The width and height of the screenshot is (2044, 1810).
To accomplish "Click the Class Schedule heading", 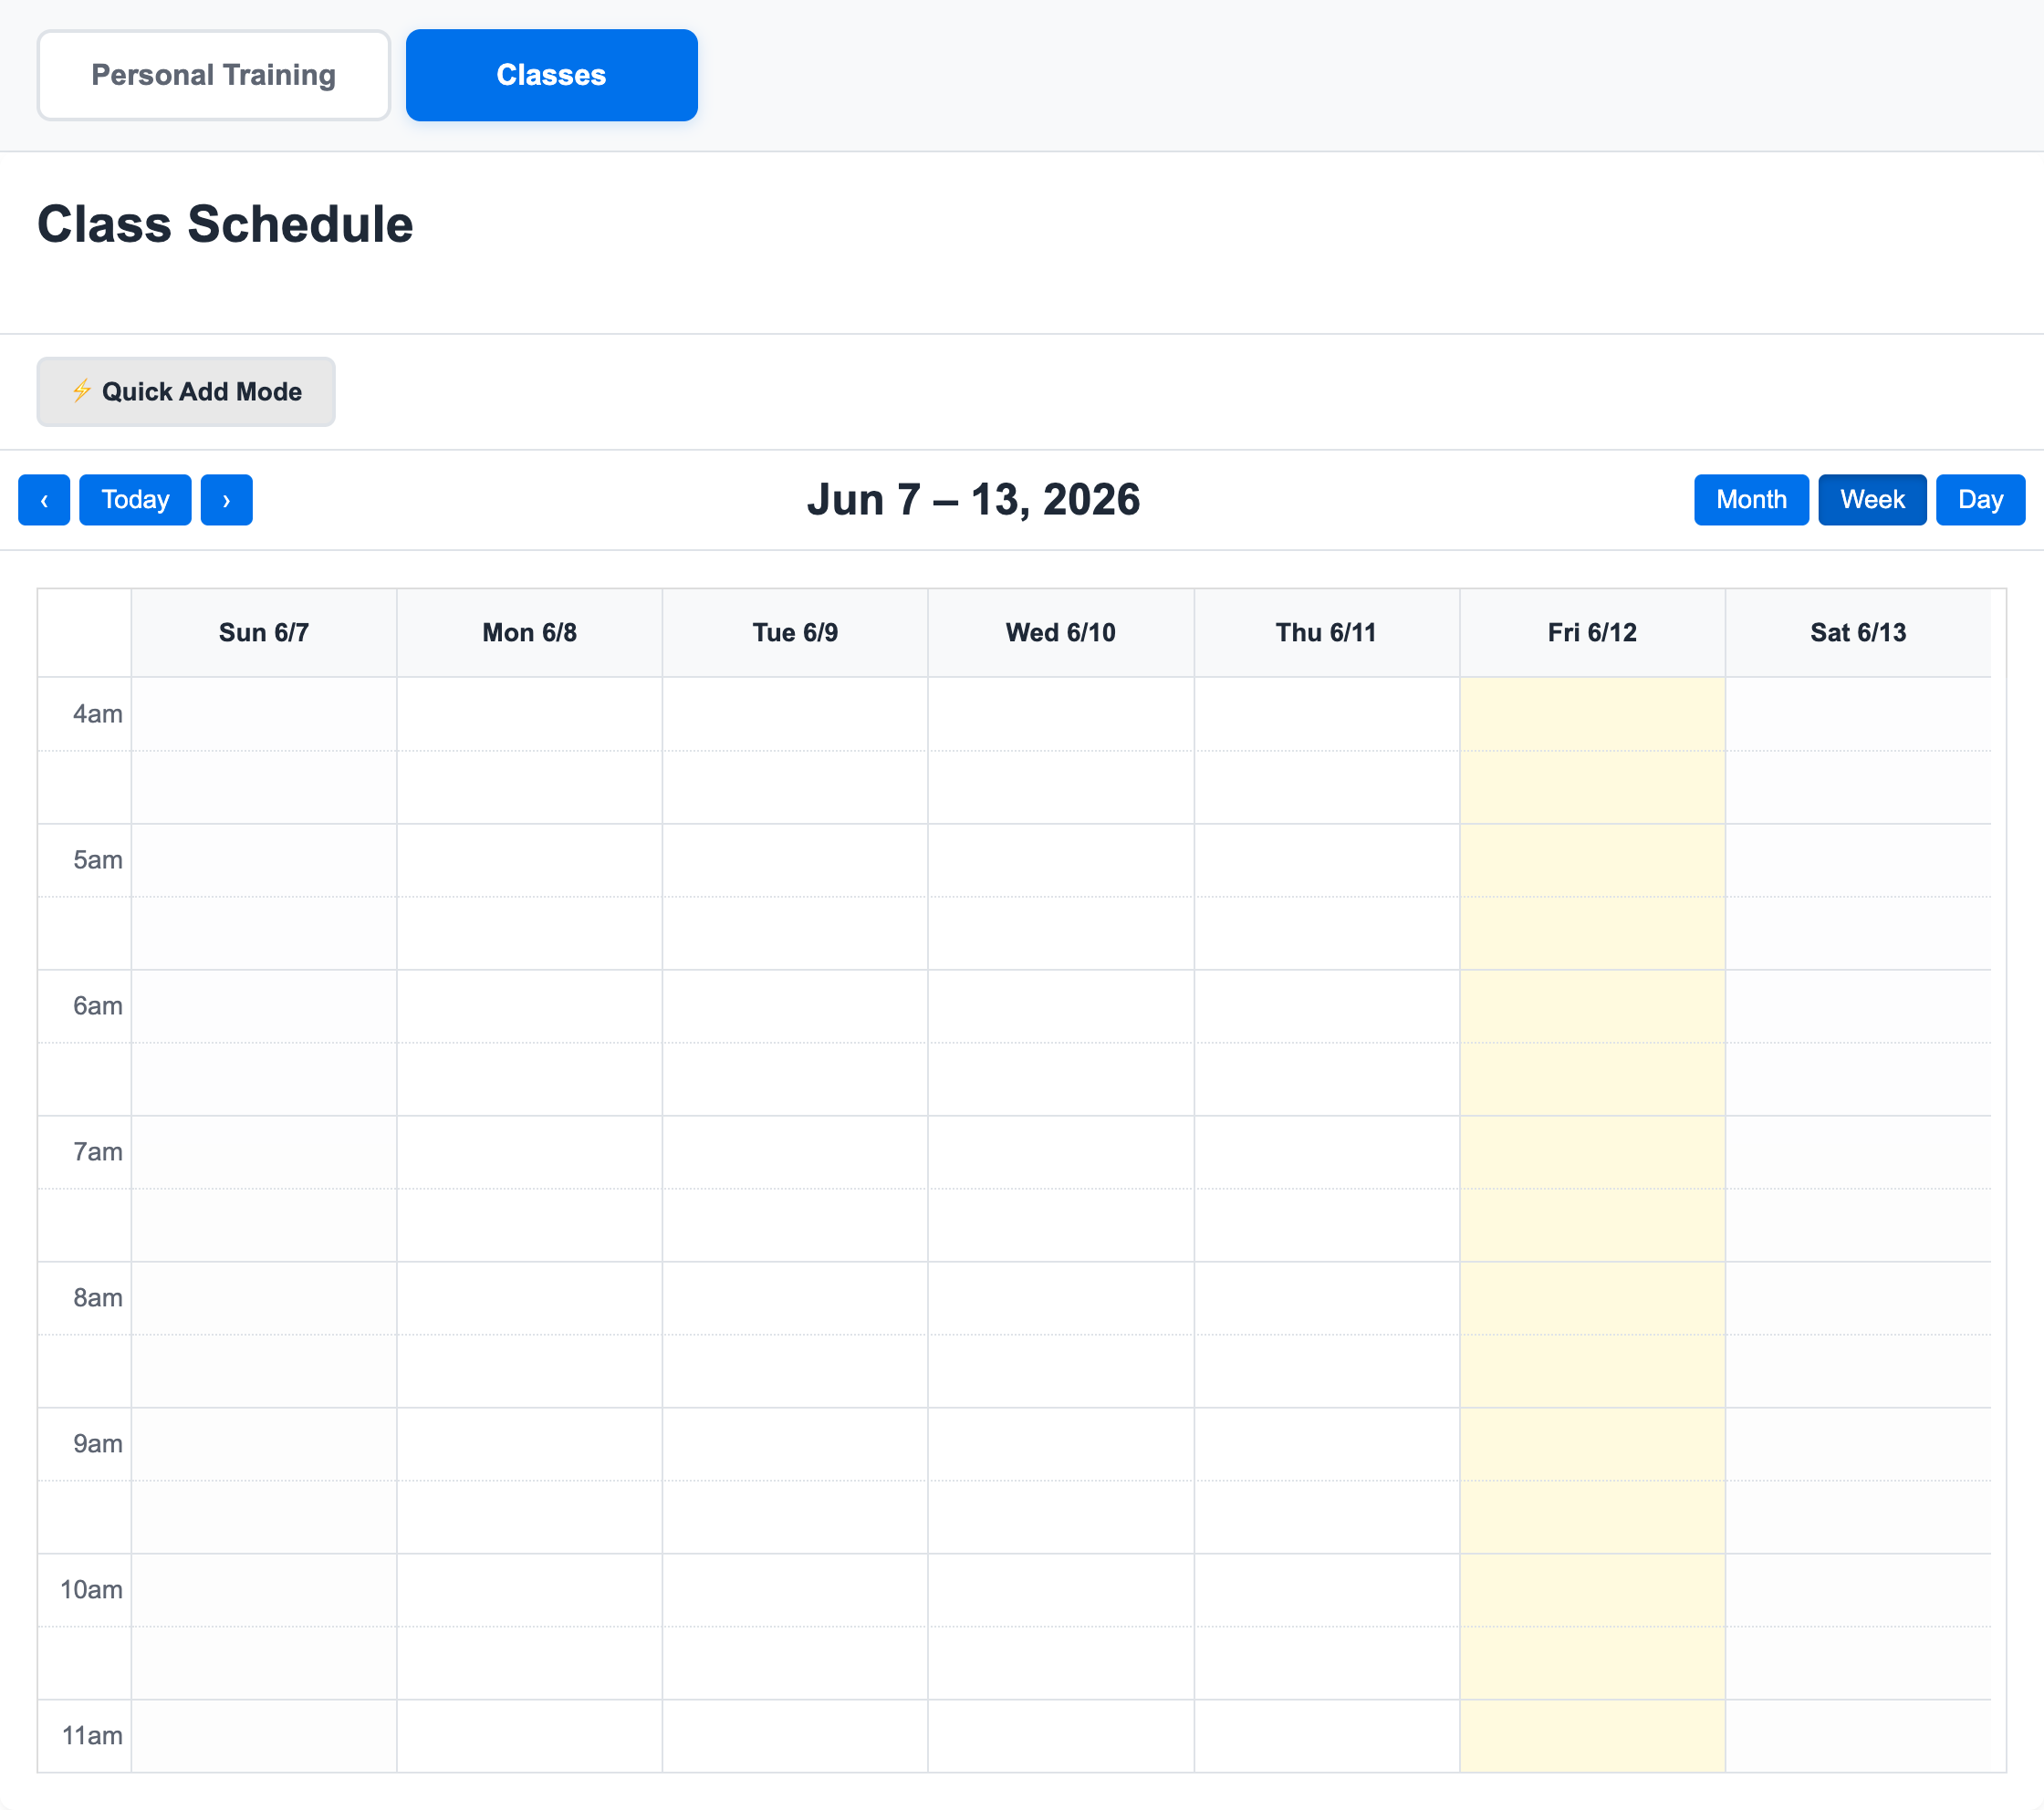I will click(225, 224).
